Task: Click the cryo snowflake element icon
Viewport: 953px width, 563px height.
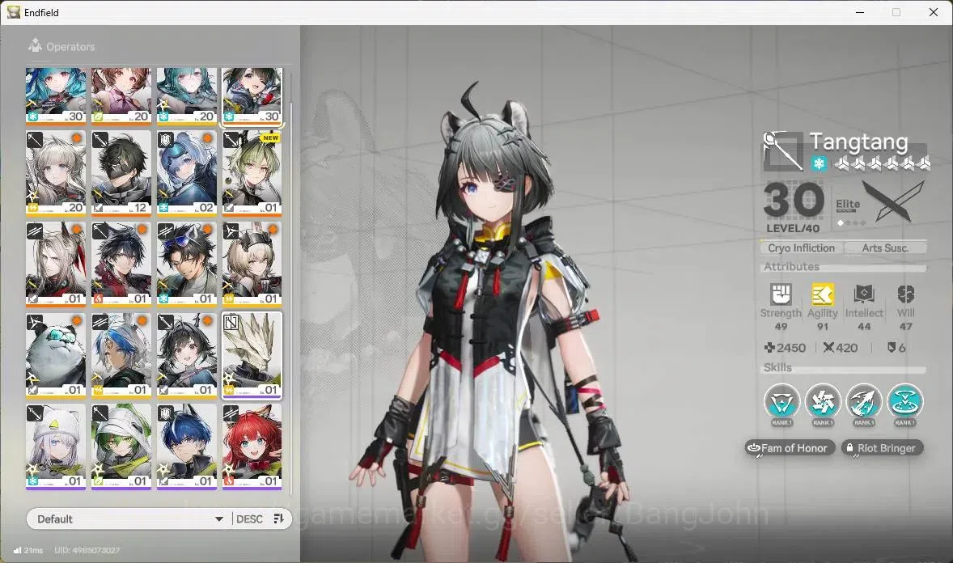Action: coord(819,163)
